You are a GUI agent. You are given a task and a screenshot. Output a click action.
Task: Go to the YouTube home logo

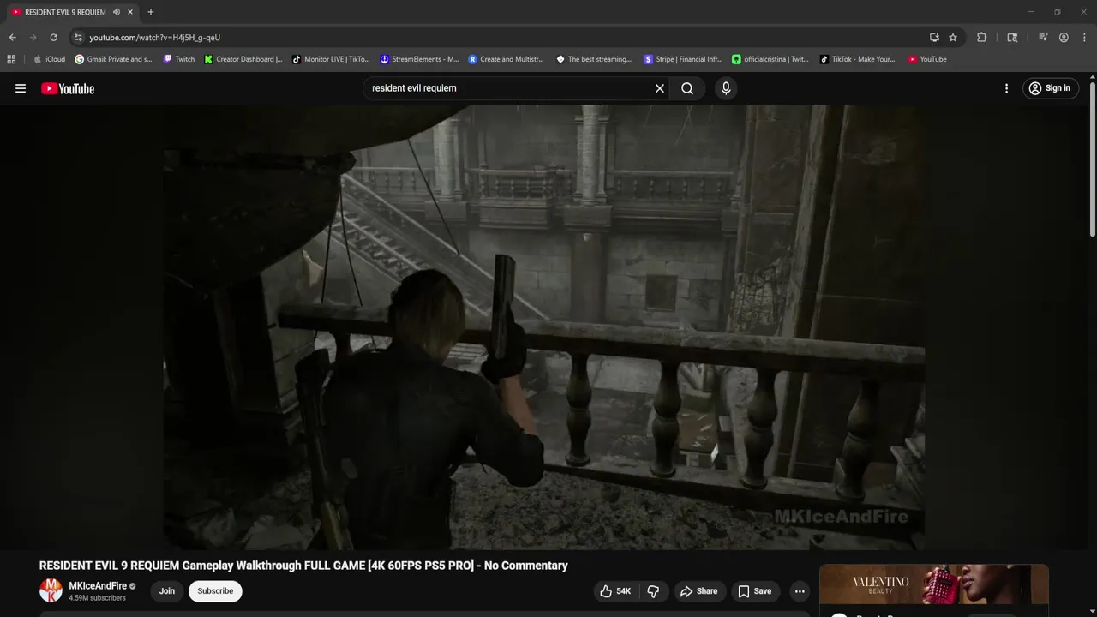(68, 88)
